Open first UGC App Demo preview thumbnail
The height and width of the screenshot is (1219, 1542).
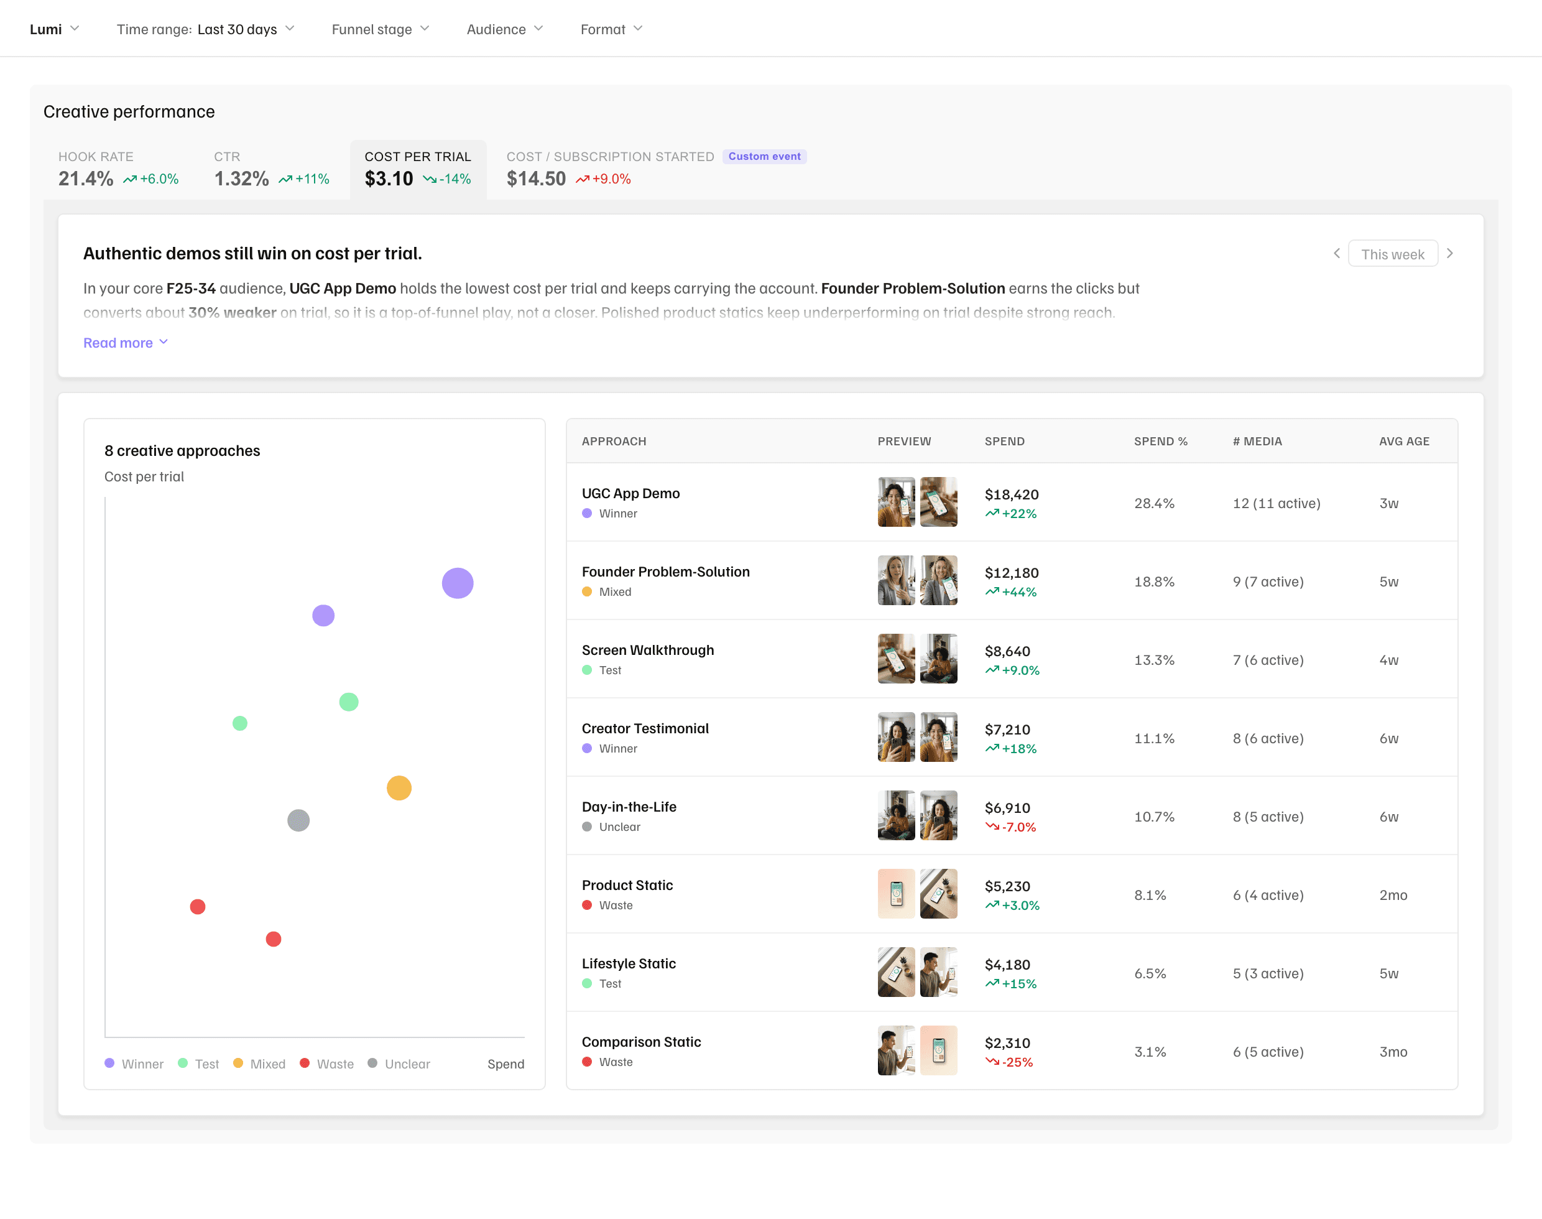[x=896, y=502]
